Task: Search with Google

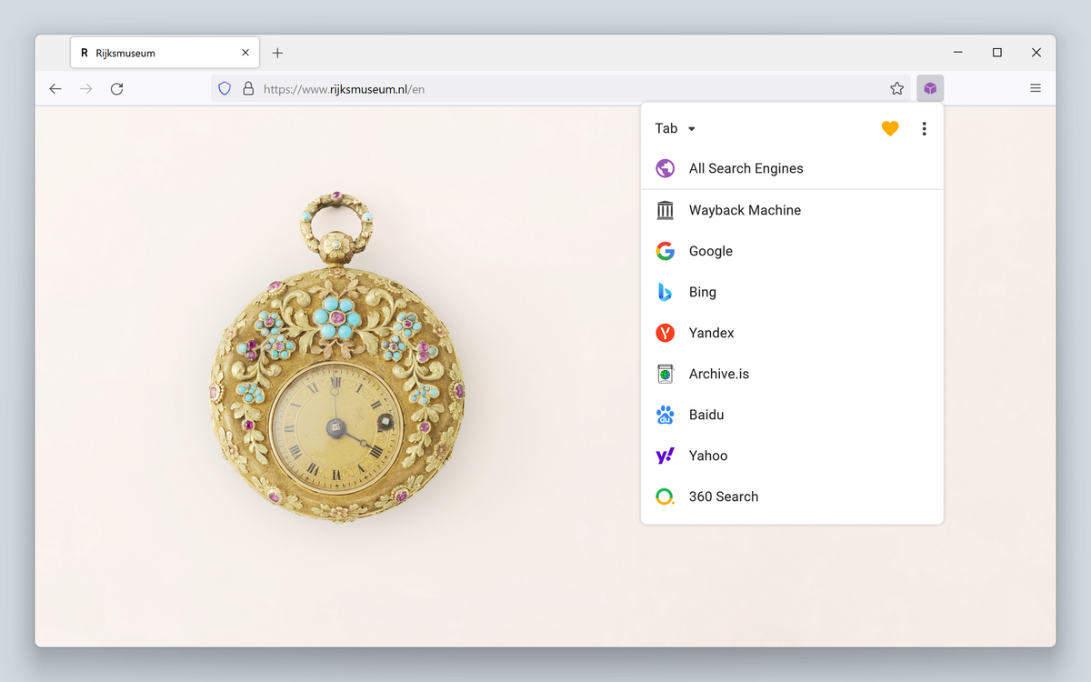Action: click(x=792, y=251)
